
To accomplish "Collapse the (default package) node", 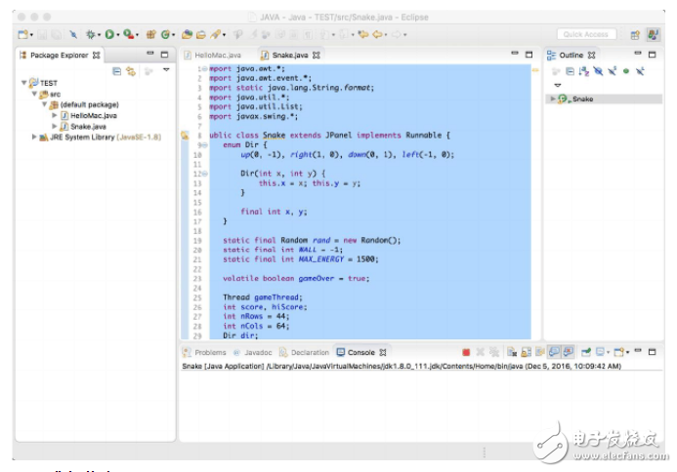I will coord(45,104).
